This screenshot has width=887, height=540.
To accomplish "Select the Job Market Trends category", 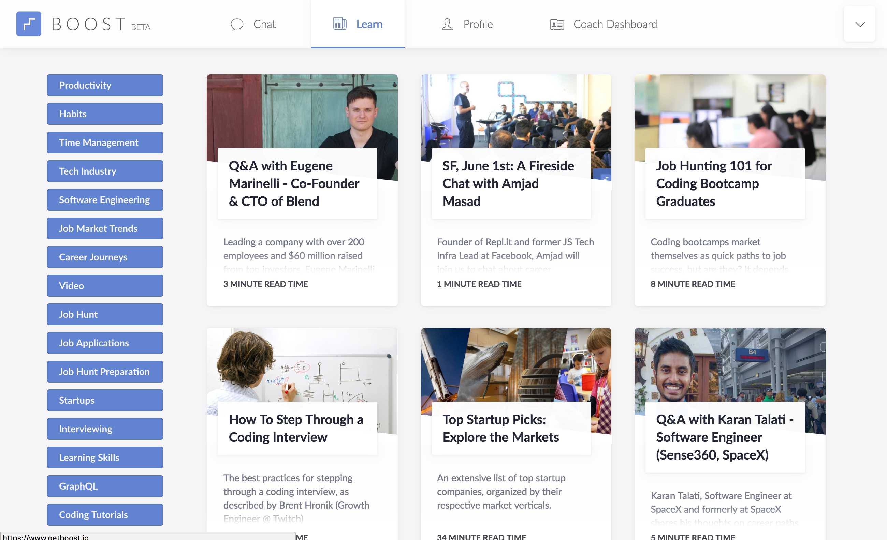I will (105, 228).
